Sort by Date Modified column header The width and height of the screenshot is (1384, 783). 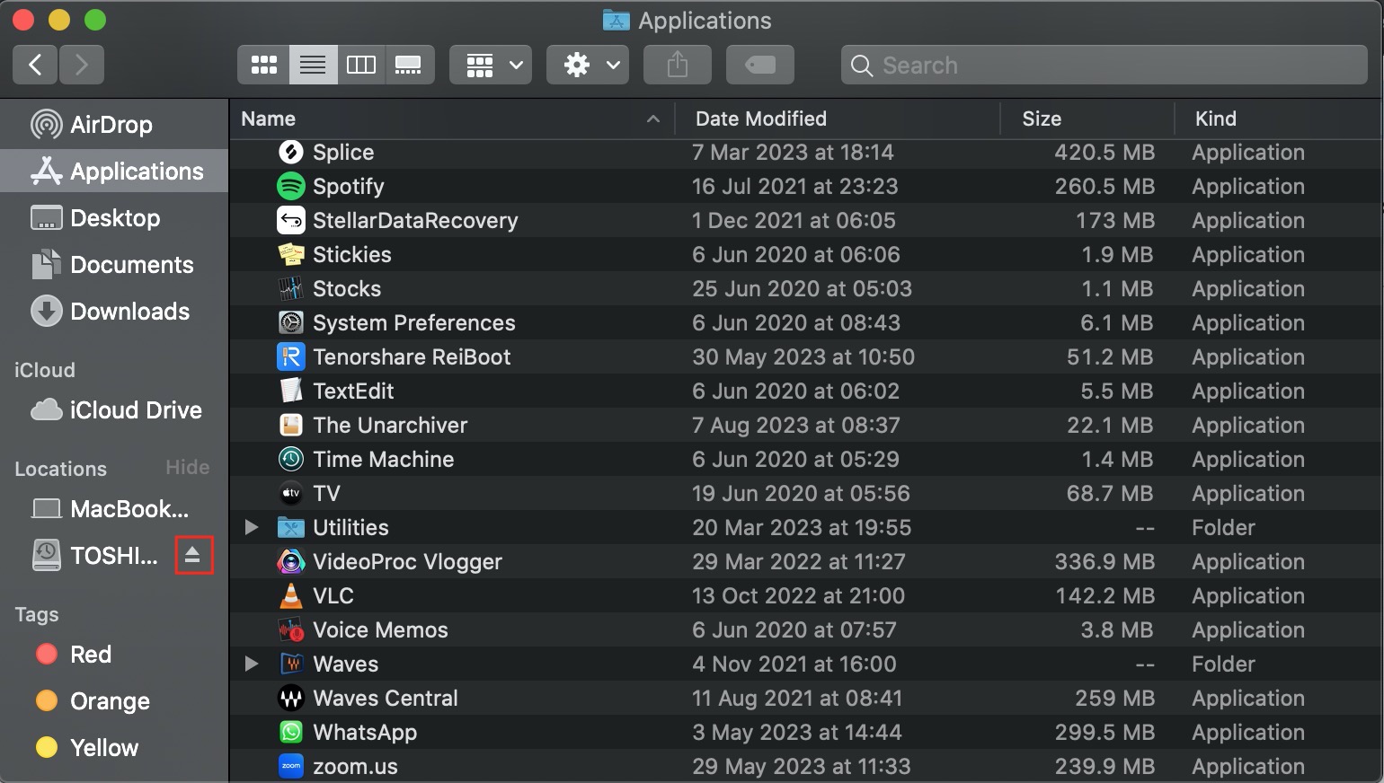(x=838, y=119)
